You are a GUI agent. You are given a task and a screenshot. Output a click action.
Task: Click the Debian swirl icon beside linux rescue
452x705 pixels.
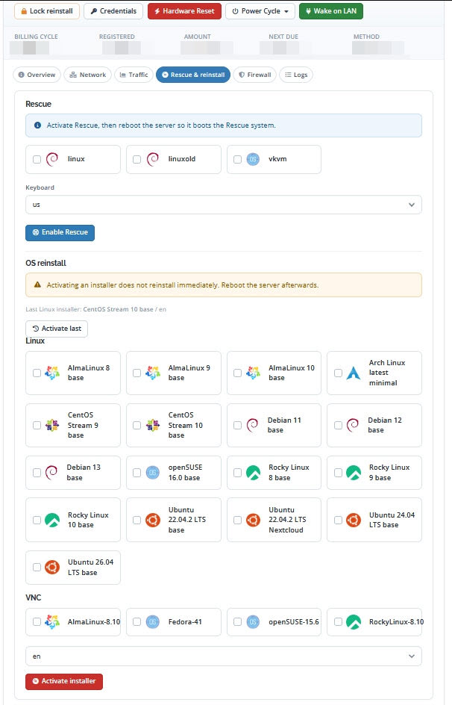(52, 159)
